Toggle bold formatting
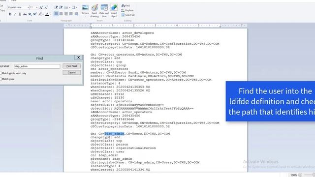The image size is (315, 177). pyautogui.click(x=10, y=14)
